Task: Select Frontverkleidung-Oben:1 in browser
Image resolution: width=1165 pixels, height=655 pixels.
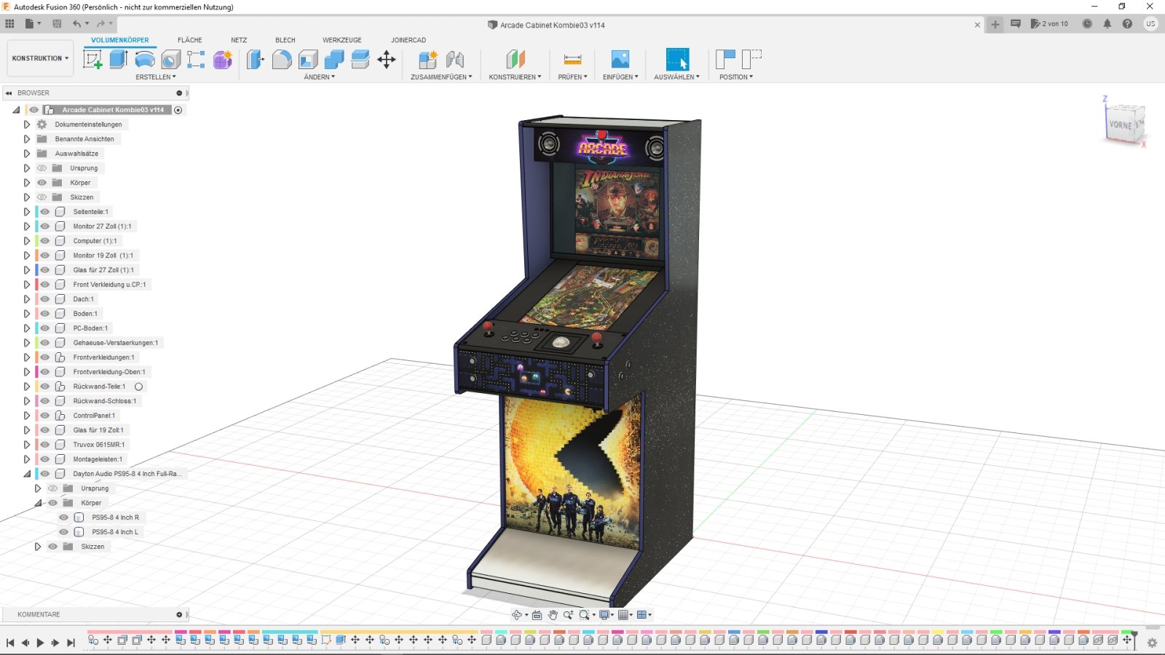Action: tap(108, 372)
